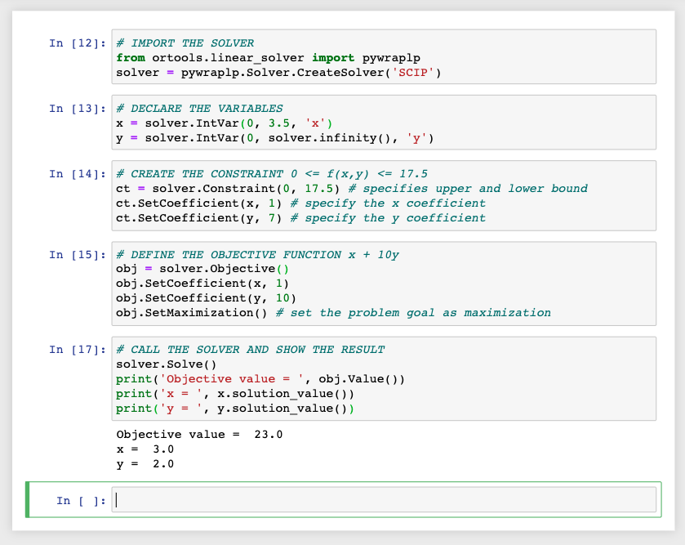Click the 'SCIP' string in CreateSolver
Screen dimensions: 685x545
pyautogui.click(x=413, y=73)
